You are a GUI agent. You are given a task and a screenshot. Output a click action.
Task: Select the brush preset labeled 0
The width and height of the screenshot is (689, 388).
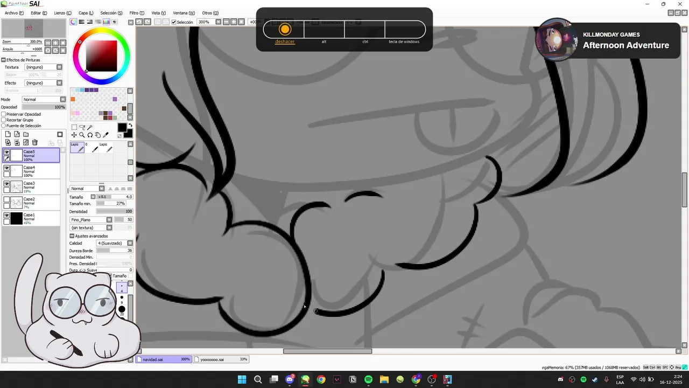click(92, 148)
